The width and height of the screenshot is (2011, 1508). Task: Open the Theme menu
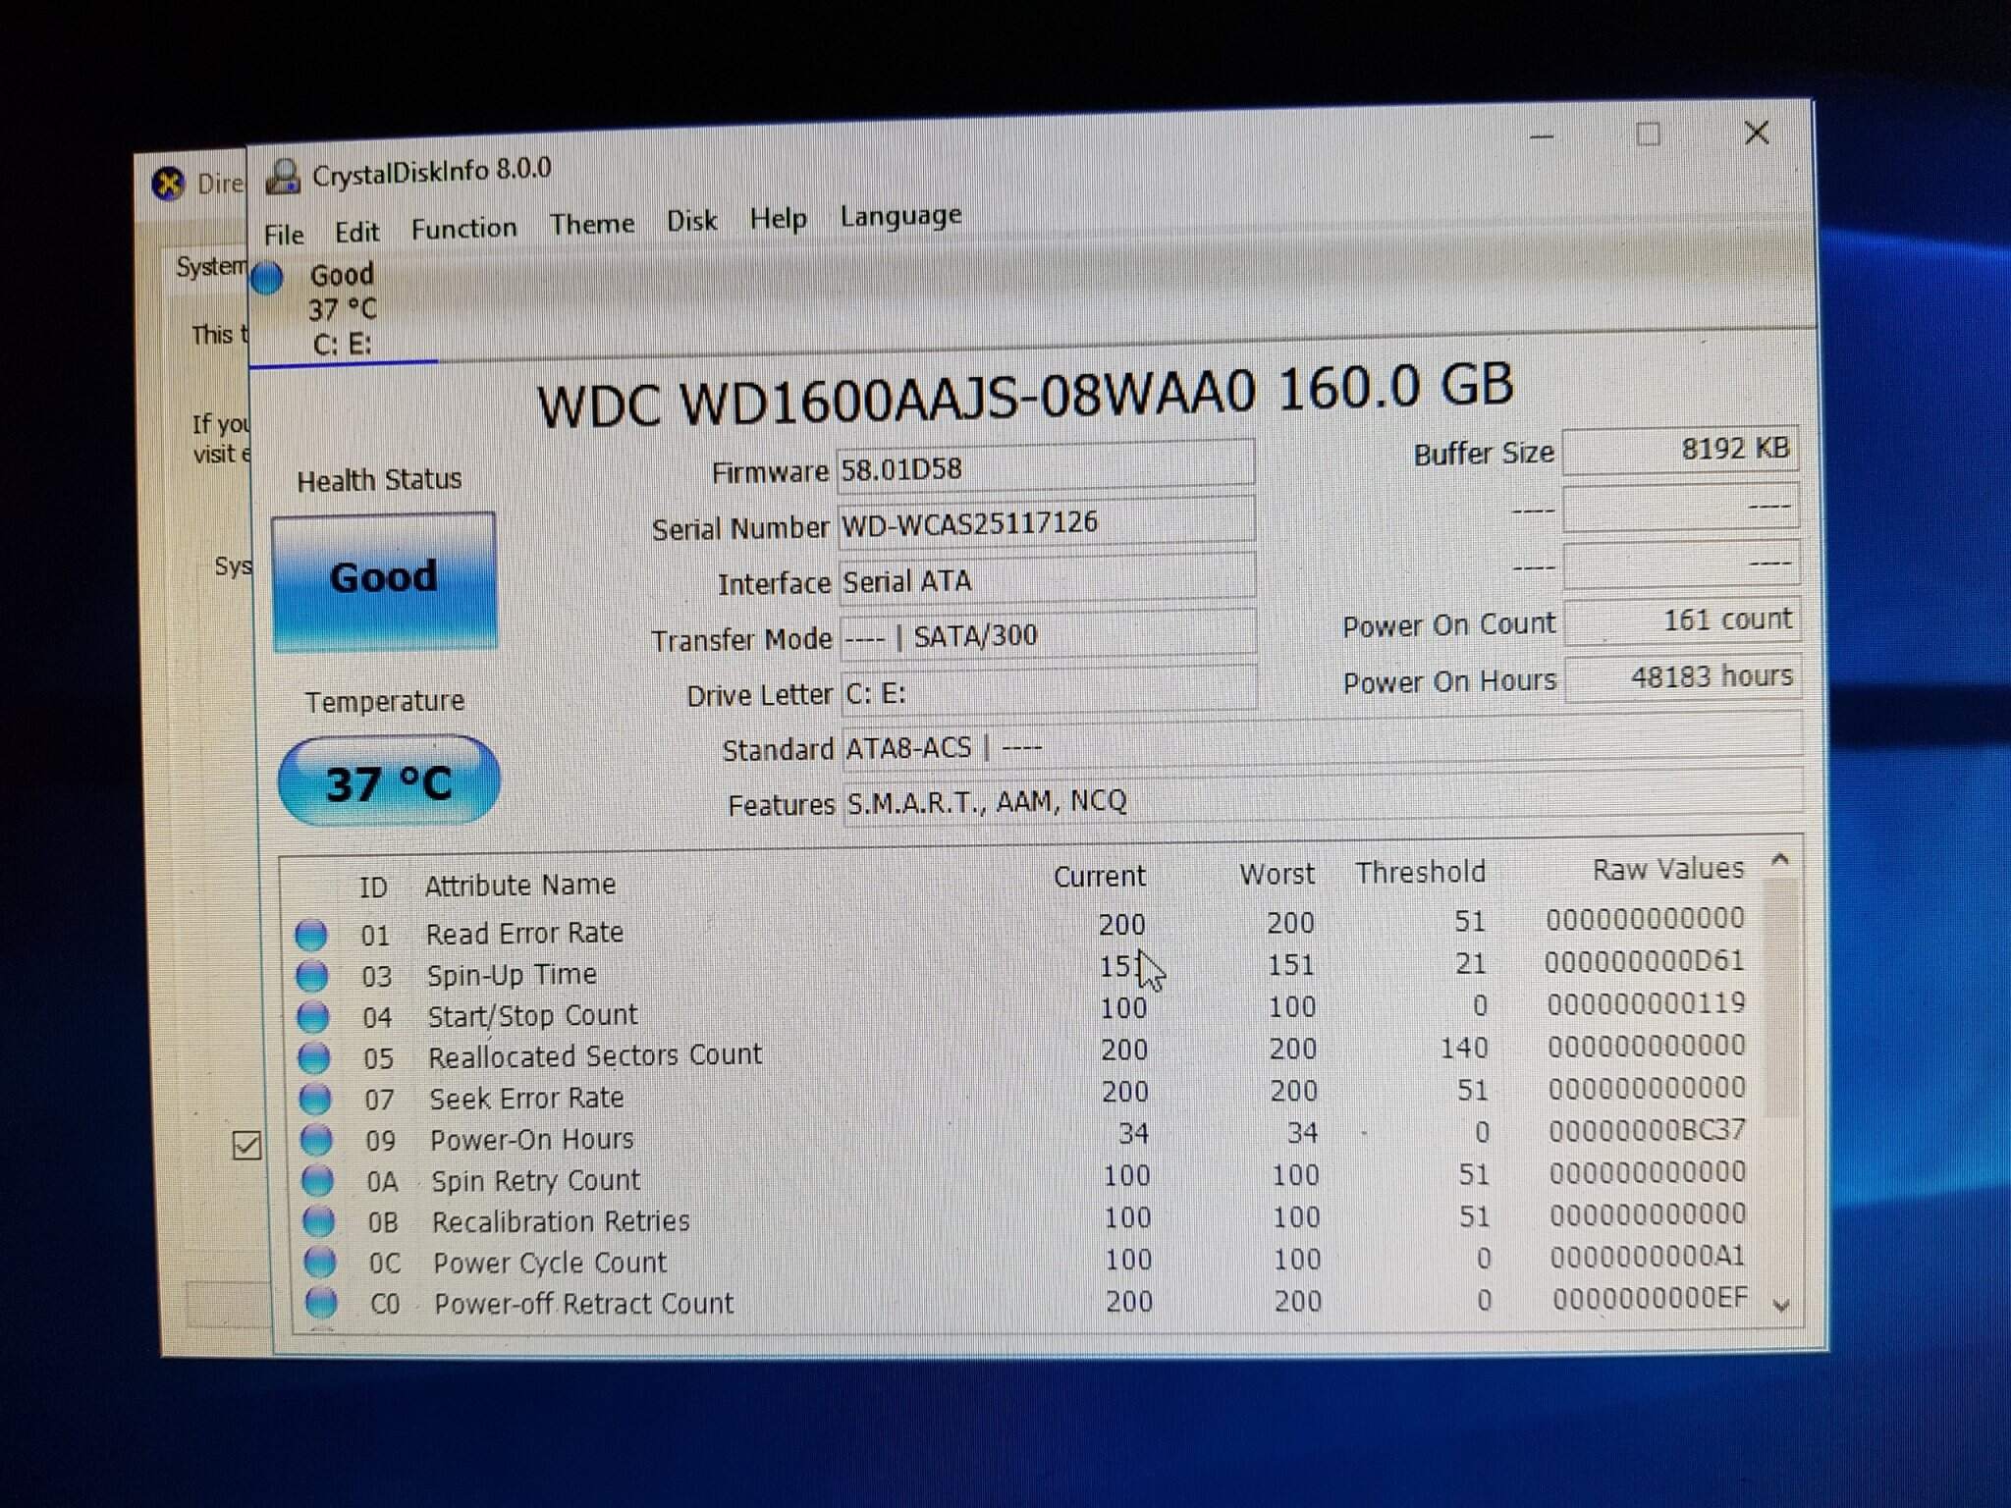(x=592, y=224)
